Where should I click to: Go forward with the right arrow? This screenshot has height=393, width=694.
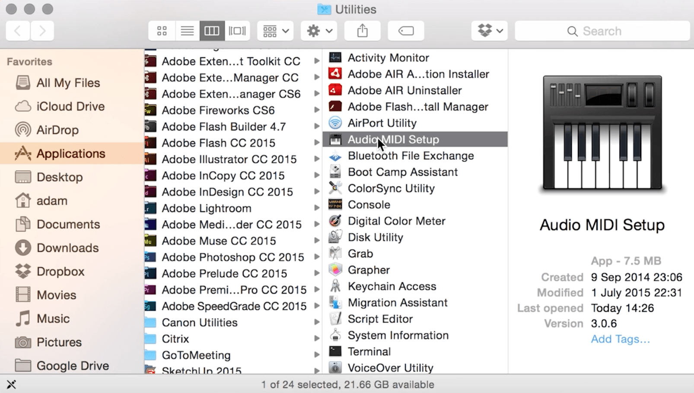tap(42, 31)
